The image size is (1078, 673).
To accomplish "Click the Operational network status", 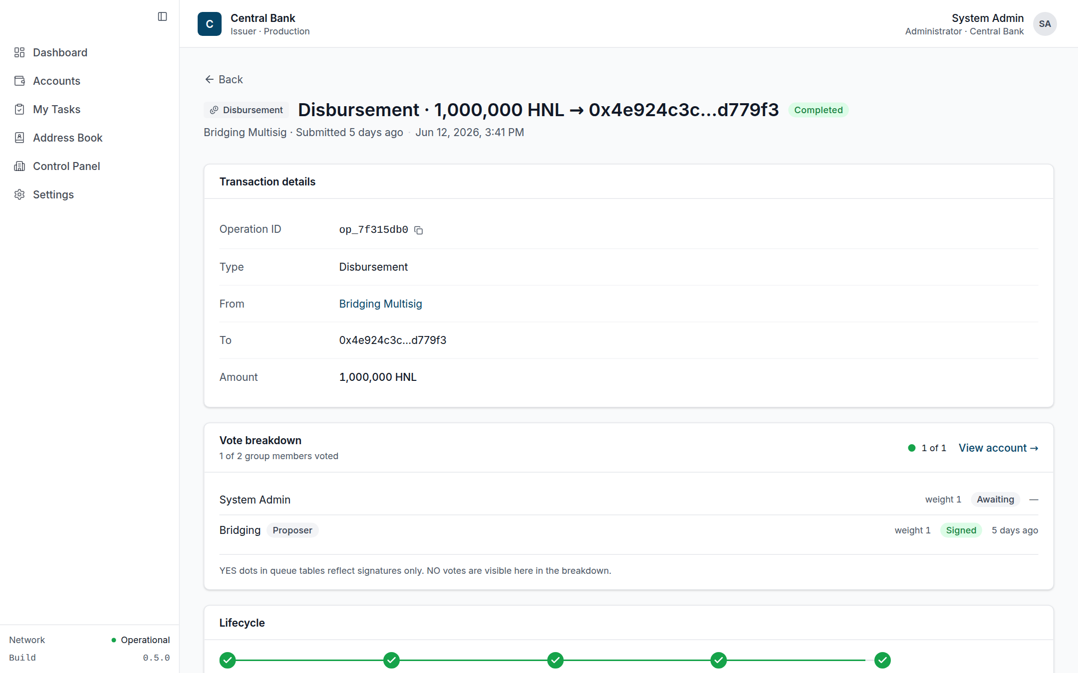I will [141, 640].
